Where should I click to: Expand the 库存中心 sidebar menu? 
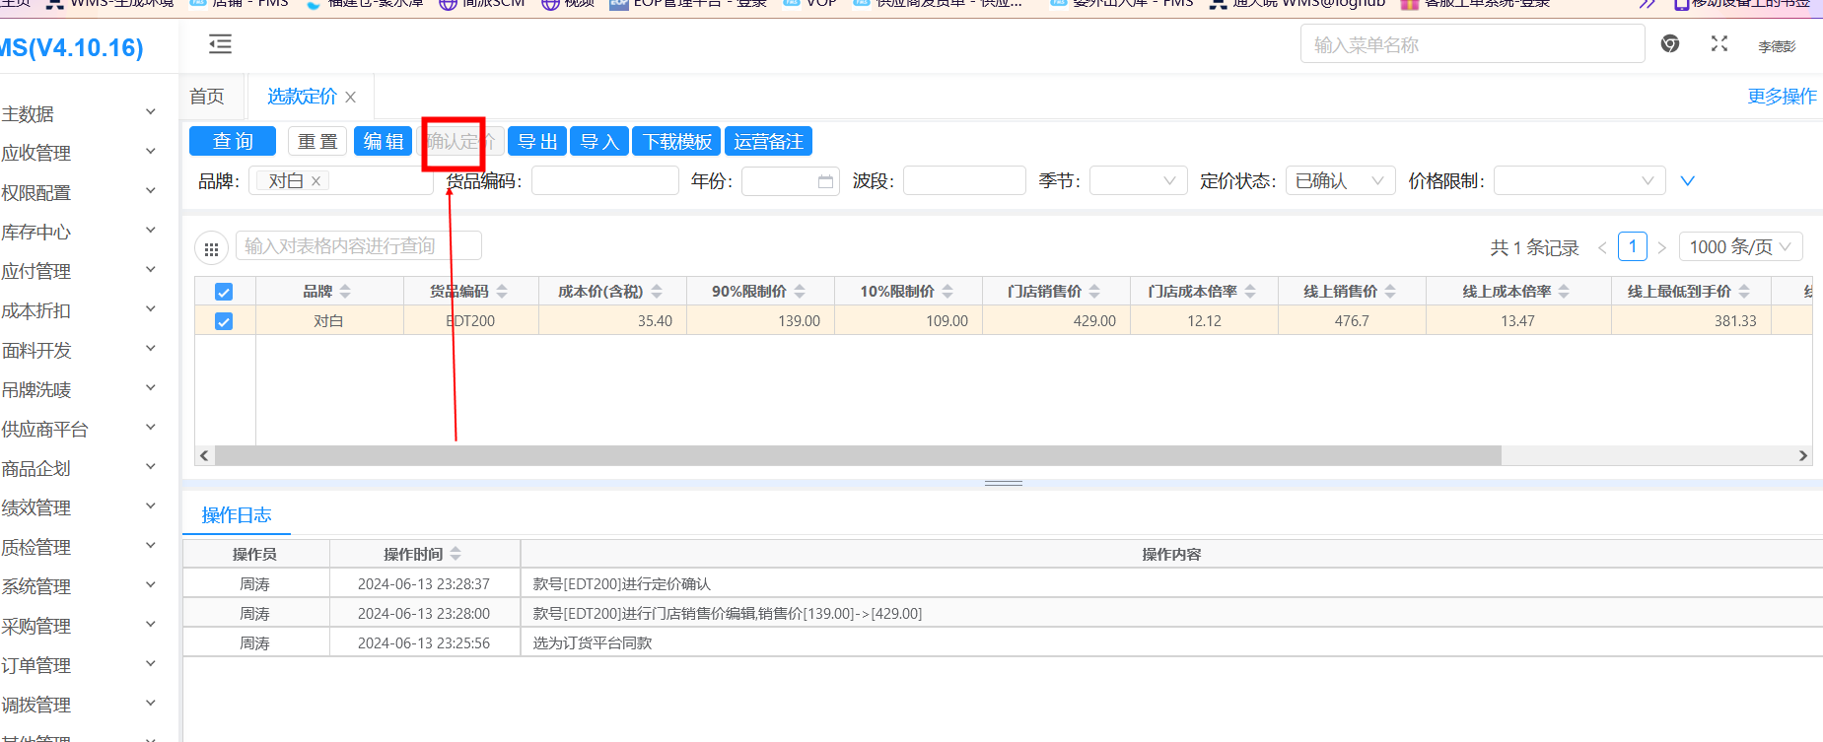pos(77,233)
